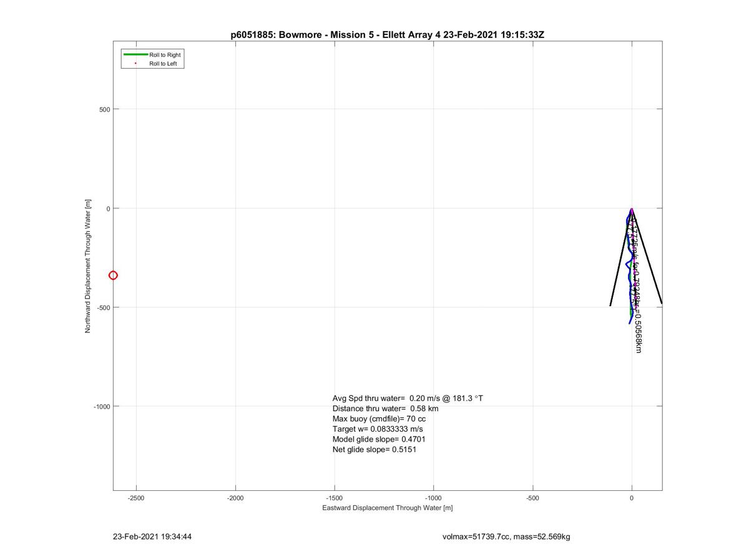
Task: Select the "Roll to Left" legend entry
Action: click(163, 64)
